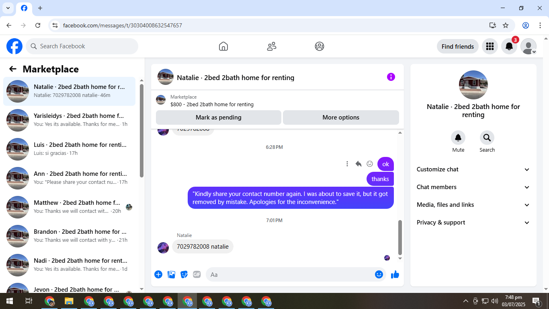Click install app icon in address bar
This screenshot has height=309, width=549.
click(493, 25)
